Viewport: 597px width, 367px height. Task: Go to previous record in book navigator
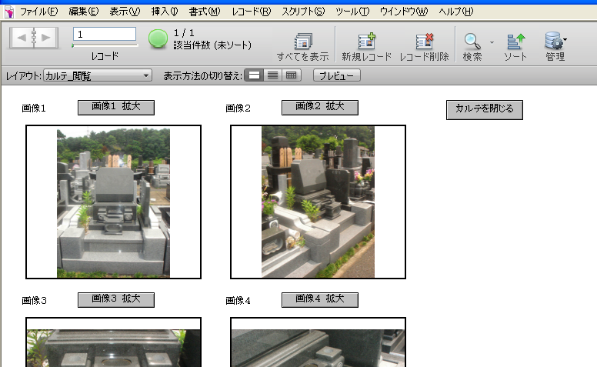(x=24, y=37)
